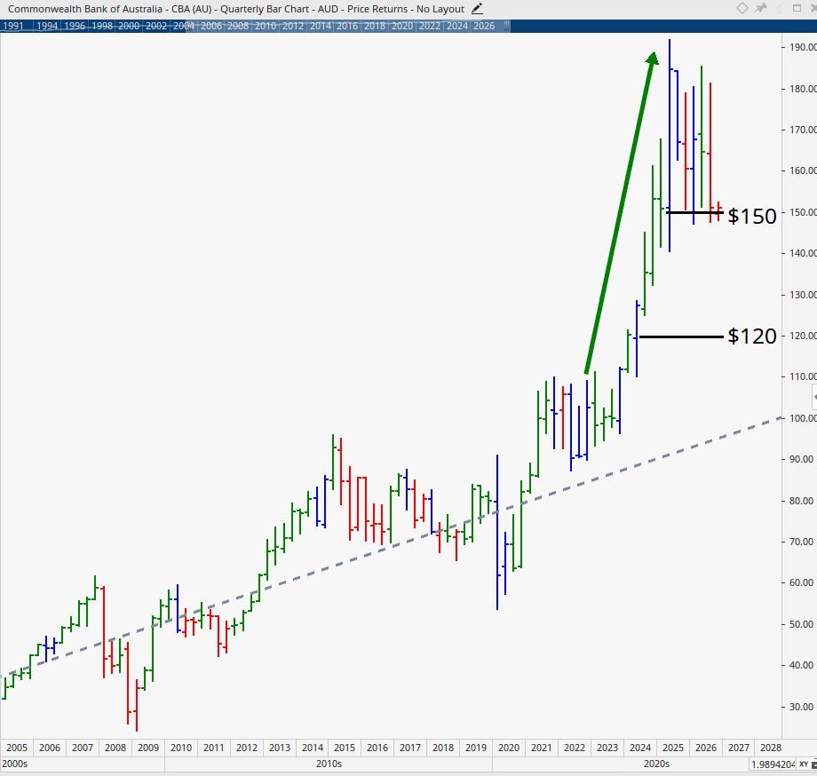Click the 2000s decade label
Viewport: 817px width, 776px height.
coord(14,764)
